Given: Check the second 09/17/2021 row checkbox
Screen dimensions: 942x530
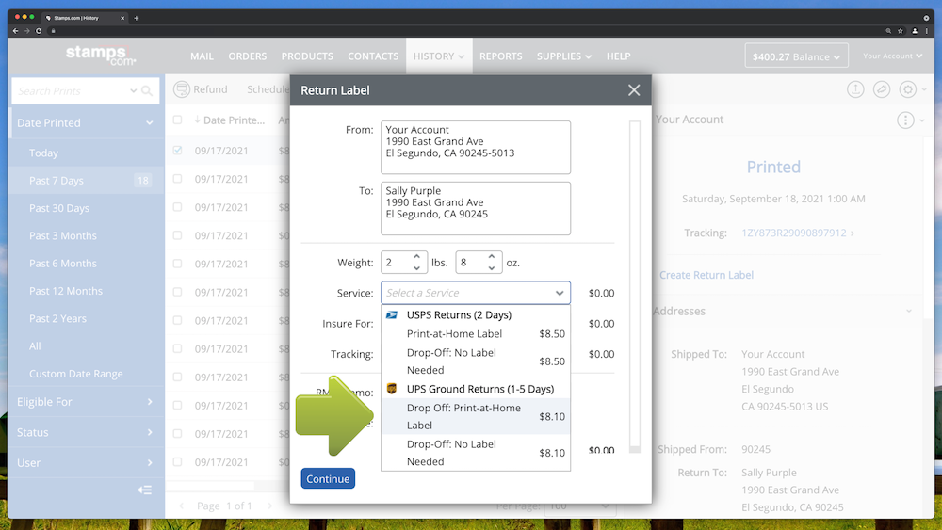Looking at the screenshot, I should 177,179.
